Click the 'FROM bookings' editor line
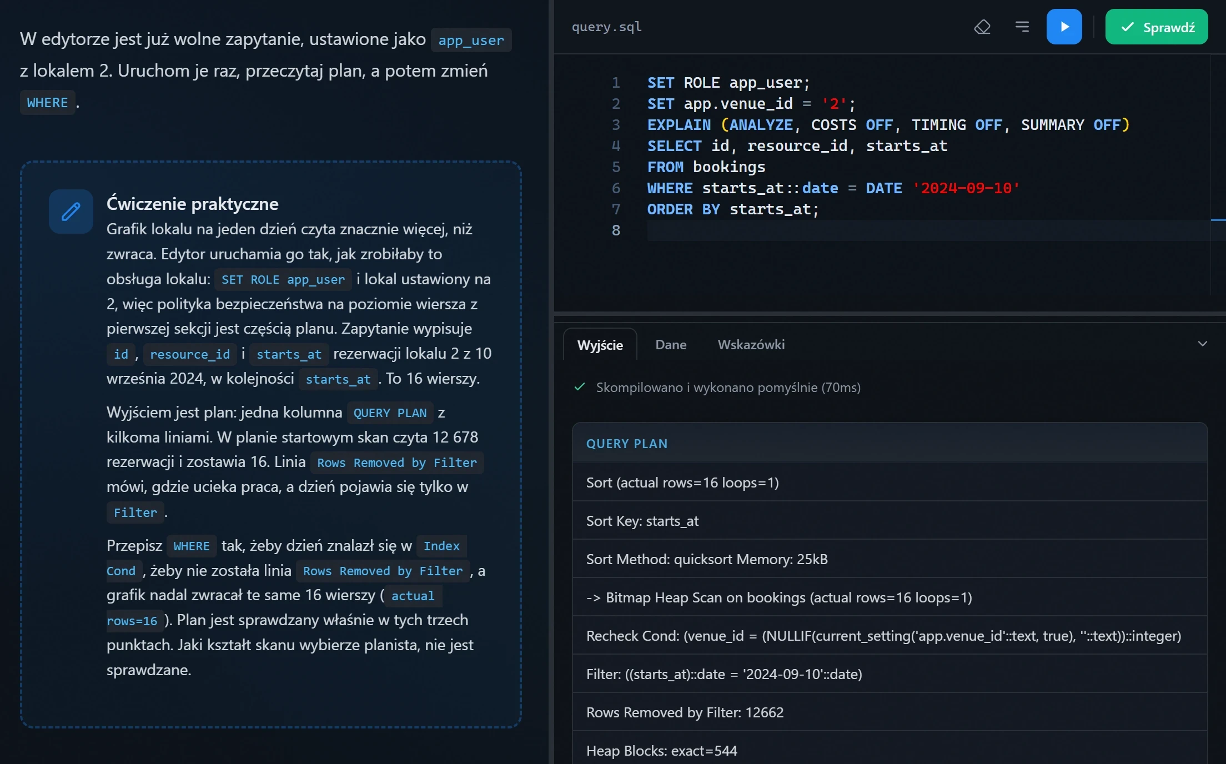1226x764 pixels. 706,167
